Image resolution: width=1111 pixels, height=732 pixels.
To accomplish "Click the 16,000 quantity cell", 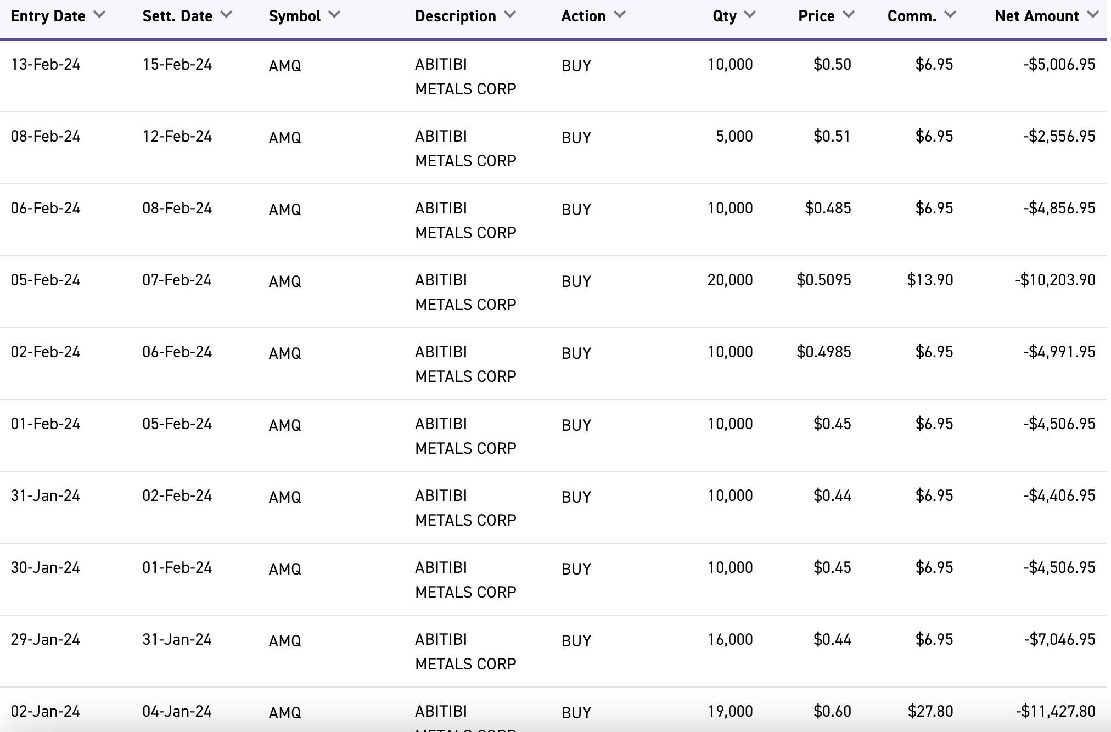I will pos(730,640).
